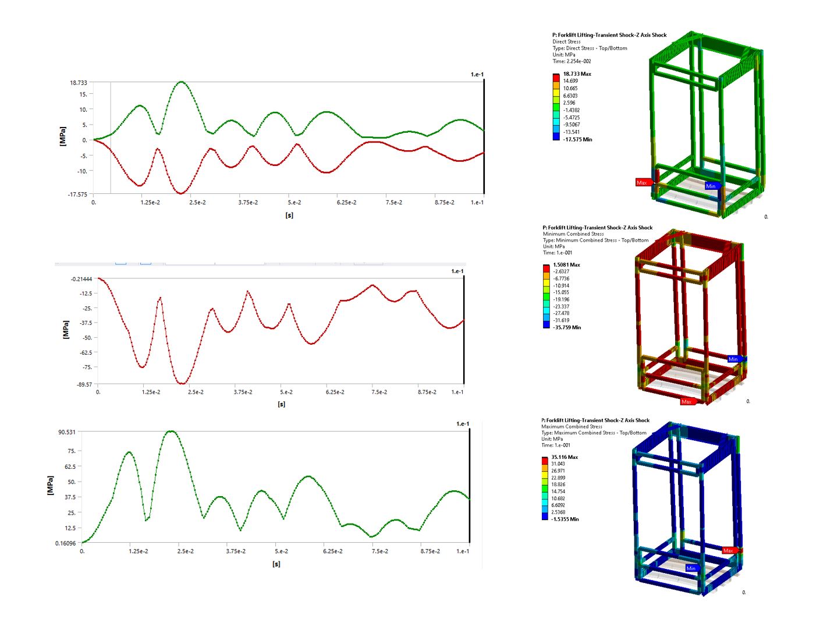Select green upper curve in top chart
Screen dimensions: 834x626
pos(181,82)
